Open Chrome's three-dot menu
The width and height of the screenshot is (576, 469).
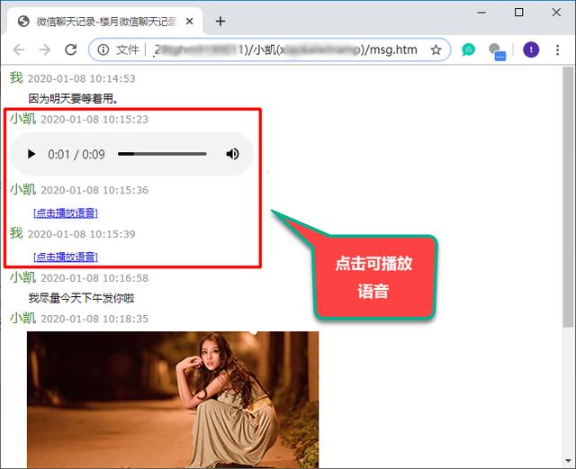(557, 50)
